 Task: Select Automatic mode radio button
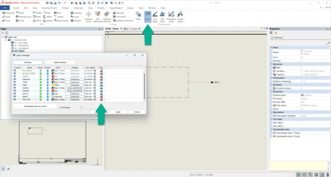click(301, 51)
